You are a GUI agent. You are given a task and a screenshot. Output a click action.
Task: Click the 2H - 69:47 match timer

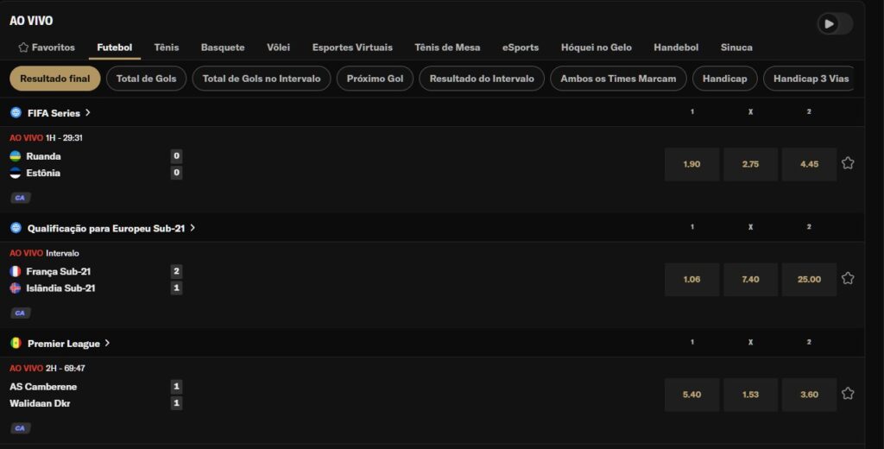pyautogui.click(x=66, y=368)
